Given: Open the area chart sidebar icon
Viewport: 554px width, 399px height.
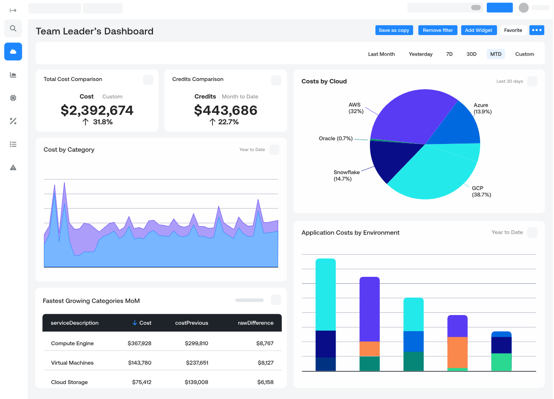Looking at the screenshot, I should (13, 75).
